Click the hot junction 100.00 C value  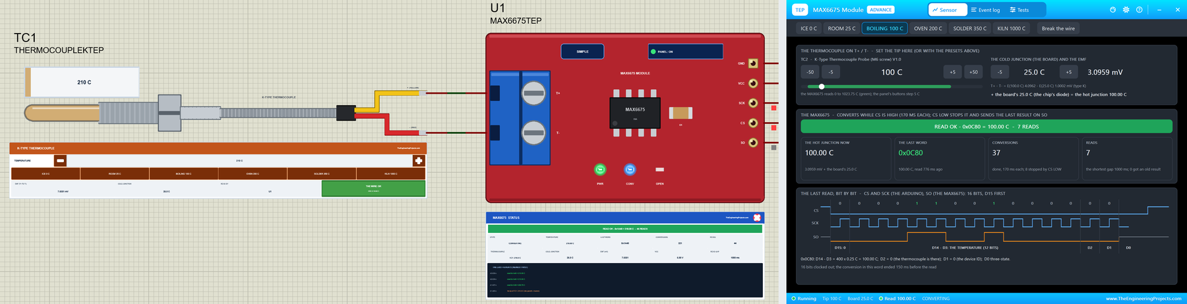click(x=819, y=153)
